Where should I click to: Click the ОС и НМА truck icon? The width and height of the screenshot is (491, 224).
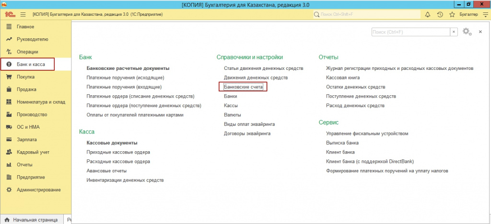coord(9,127)
